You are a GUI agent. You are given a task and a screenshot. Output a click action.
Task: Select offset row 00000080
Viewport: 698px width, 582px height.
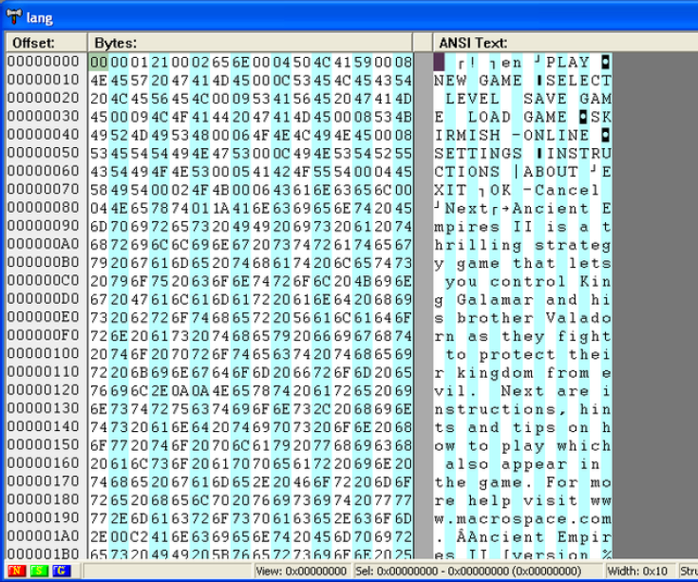click(x=43, y=207)
